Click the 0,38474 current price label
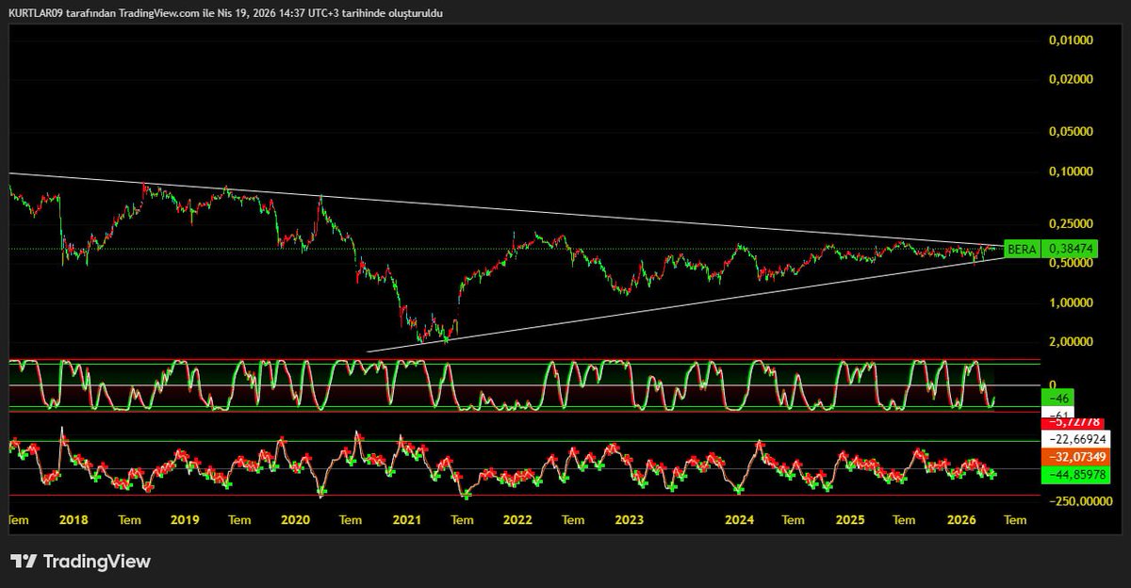1131x588 pixels. click(1072, 250)
